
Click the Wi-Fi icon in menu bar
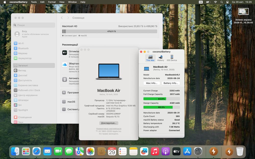pos(215,2)
